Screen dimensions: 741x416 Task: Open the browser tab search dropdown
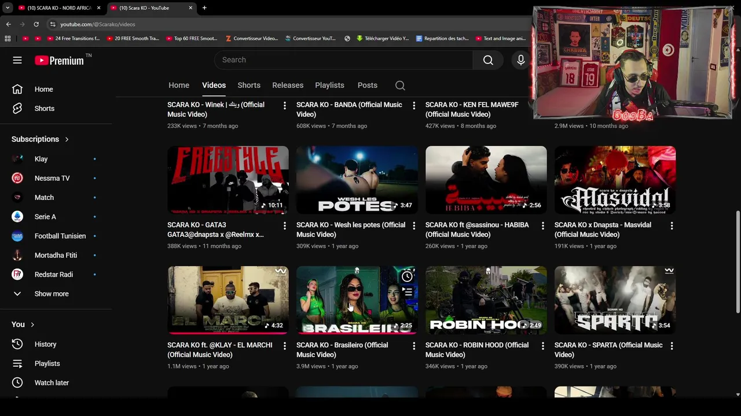(x=8, y=8)
